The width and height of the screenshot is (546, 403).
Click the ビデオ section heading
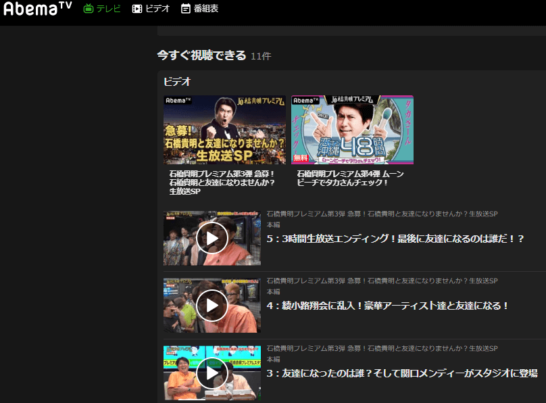177,82
